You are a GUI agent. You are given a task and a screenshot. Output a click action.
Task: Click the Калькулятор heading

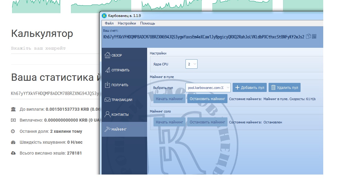42,34
